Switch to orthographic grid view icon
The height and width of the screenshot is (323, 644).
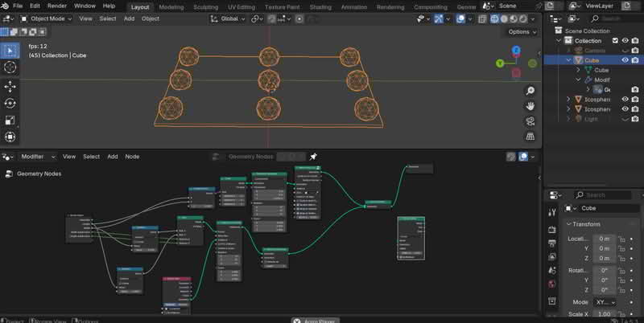tap(531, 137)
